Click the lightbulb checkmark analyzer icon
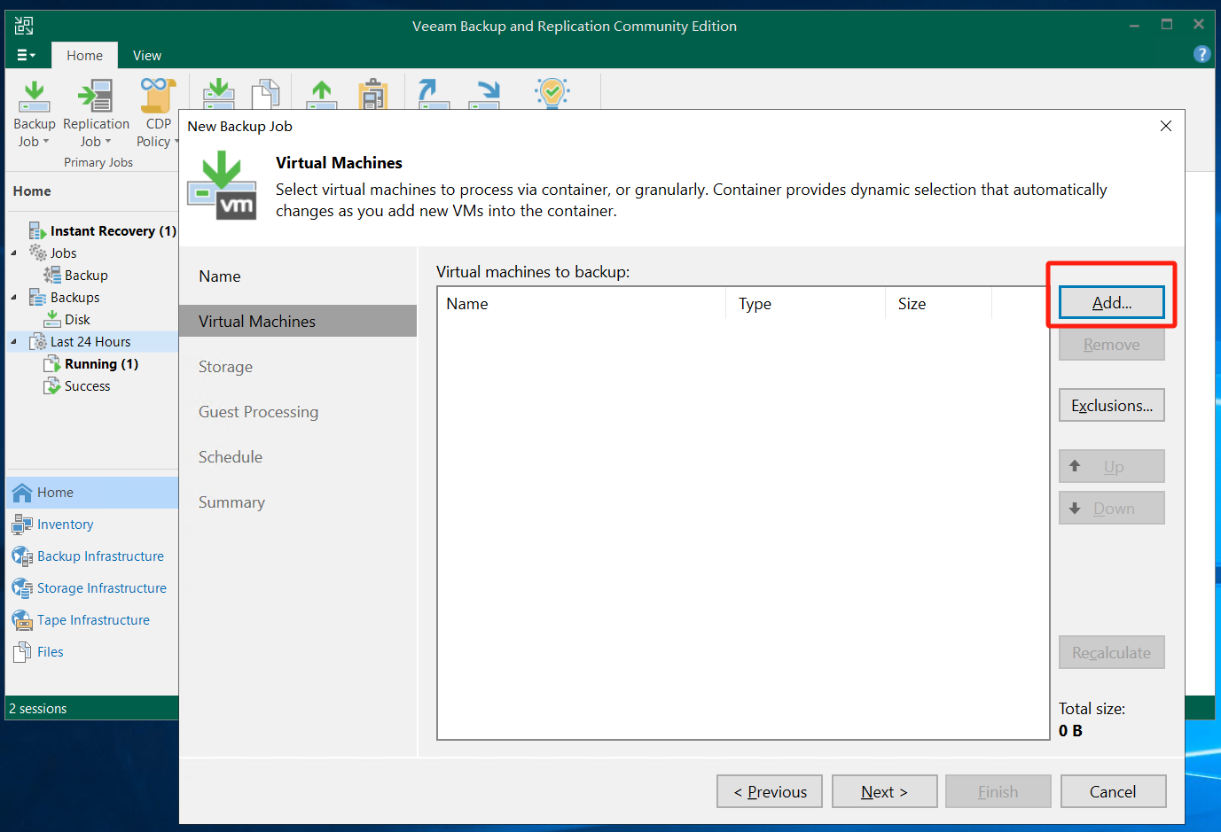 [x=552, y=92]
